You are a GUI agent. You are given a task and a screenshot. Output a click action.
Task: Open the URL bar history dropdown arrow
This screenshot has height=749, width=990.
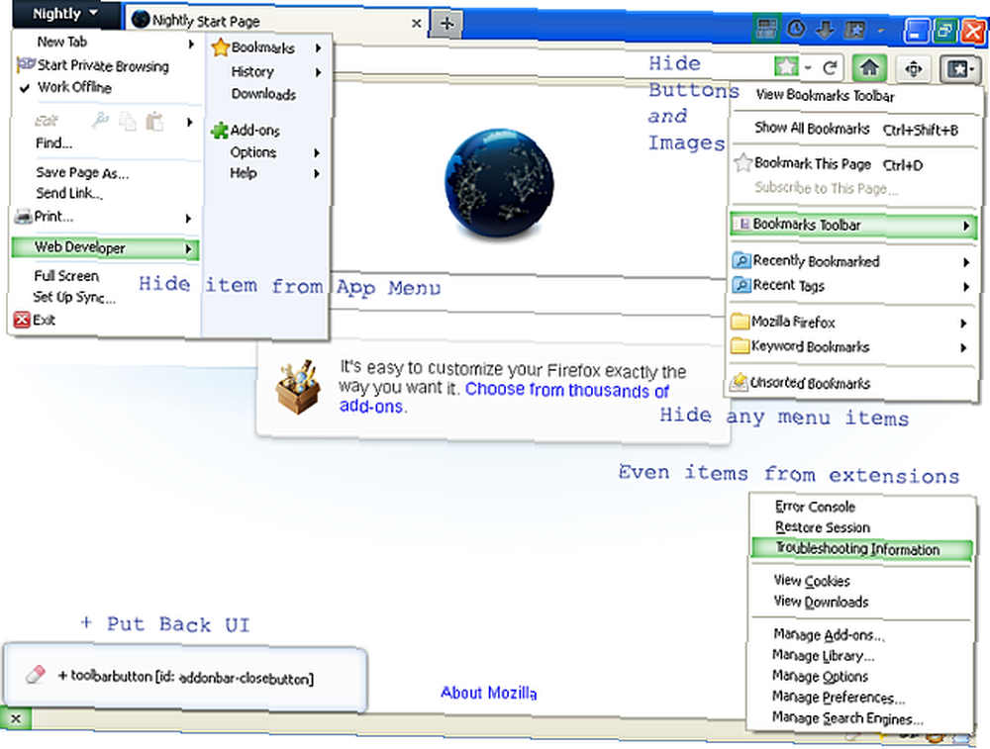pyautogui.click(x=808, y=67)
